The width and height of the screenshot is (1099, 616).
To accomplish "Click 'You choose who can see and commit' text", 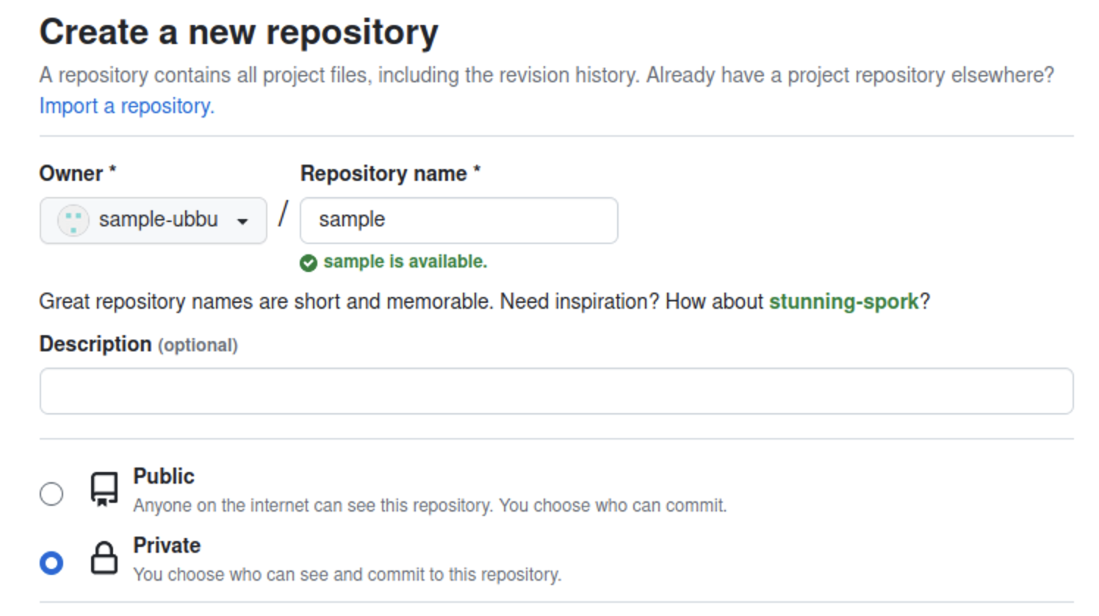I will coord(347,575).
